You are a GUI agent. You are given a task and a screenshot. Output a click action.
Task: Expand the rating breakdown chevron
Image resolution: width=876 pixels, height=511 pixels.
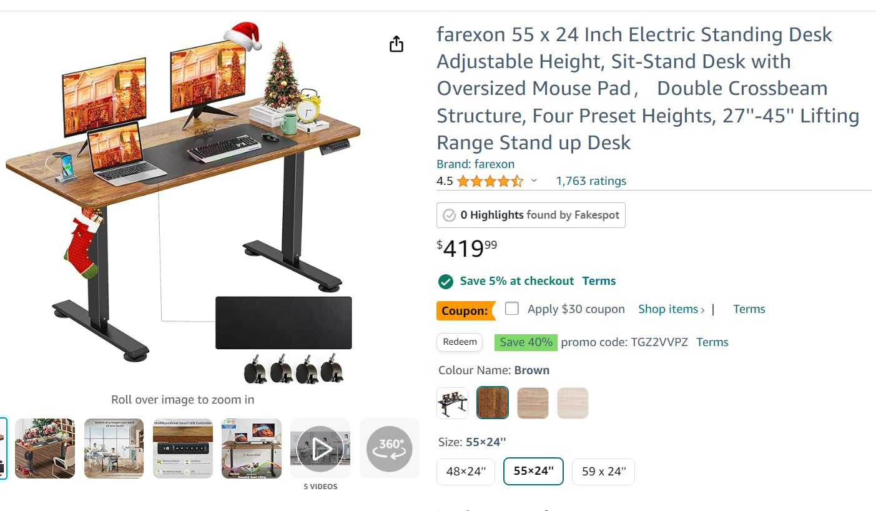point(534,181)
